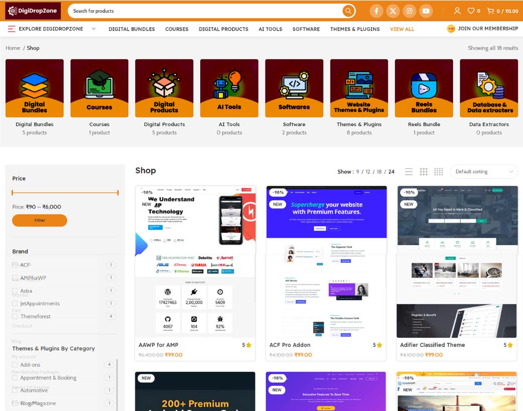This screenshot has width=523, height=411.
Task: Switch to four-column grid view
Action: click(x=439, y=172)
